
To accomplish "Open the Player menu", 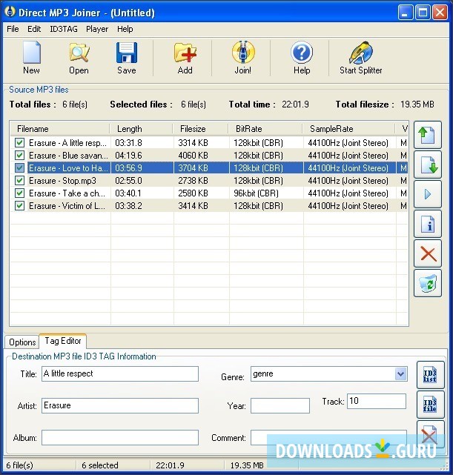I will point(97,29).
